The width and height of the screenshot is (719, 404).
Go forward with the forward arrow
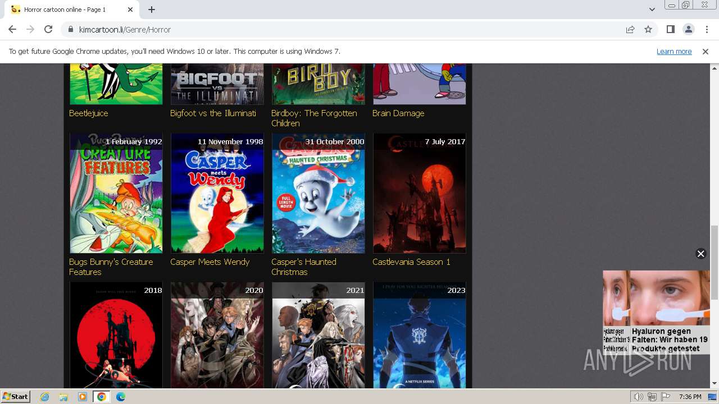pyautogui.click(x=30, y=29)
